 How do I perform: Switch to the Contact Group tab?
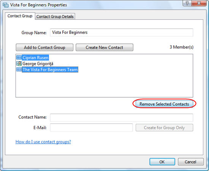[20, 16]
